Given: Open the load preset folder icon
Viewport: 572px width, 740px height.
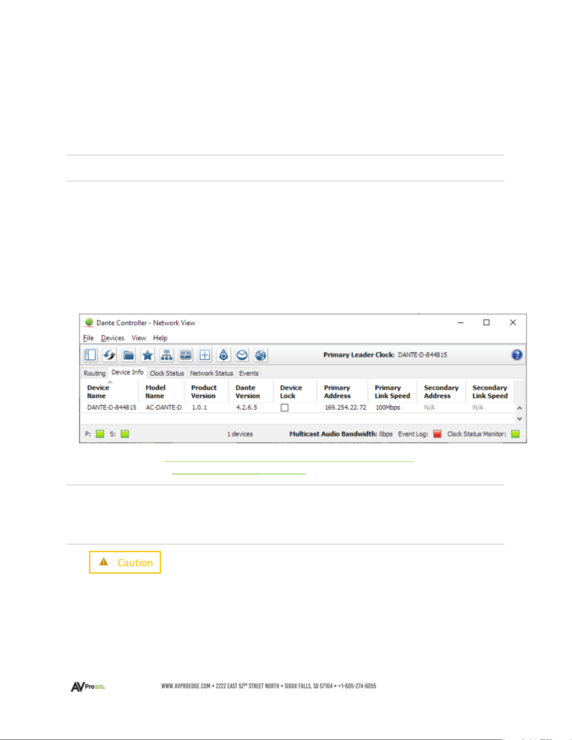Looking at the screenshot, I should pos(129,355).
